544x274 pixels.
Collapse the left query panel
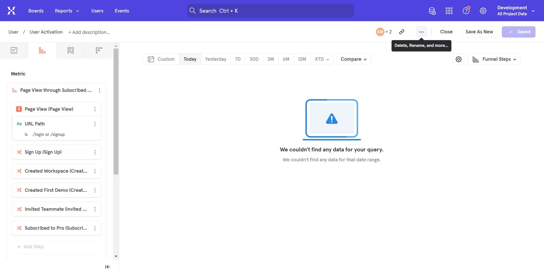point(107,267)
